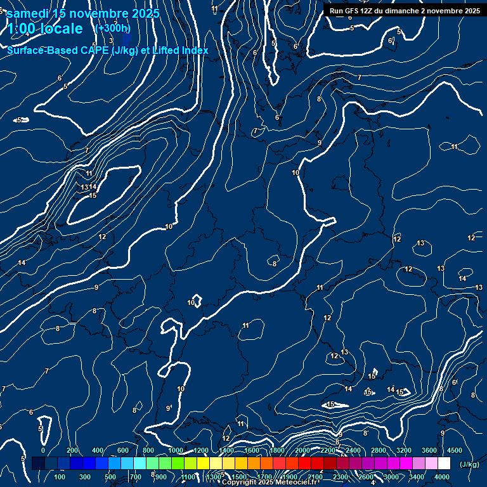Select the '1:00 locale' time label
Screen dimensions: 487x487
tap(44, 29)
